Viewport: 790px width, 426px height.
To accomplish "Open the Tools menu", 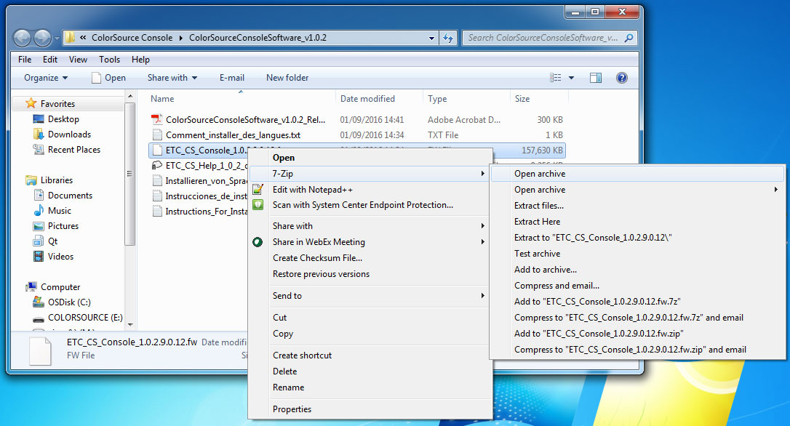I will [109, 60].
